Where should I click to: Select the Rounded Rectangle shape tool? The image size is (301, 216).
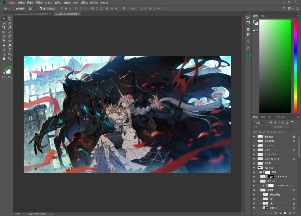[x=9, y=54]
